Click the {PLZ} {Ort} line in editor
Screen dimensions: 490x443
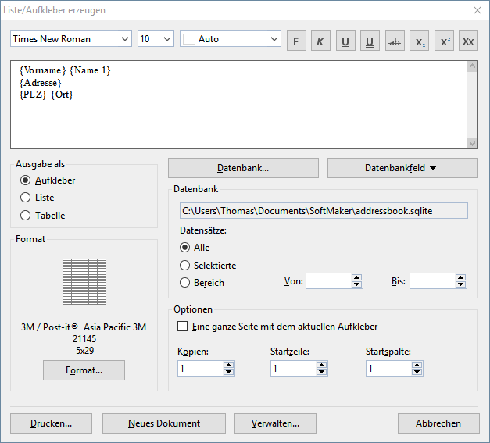click(46, 95)
